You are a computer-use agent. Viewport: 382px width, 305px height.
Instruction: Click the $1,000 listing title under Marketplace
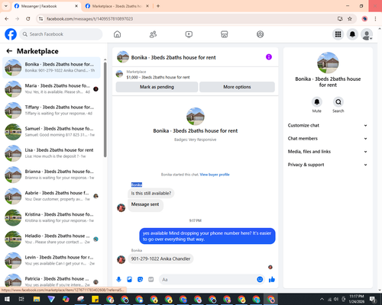click(x=158, y=77)
